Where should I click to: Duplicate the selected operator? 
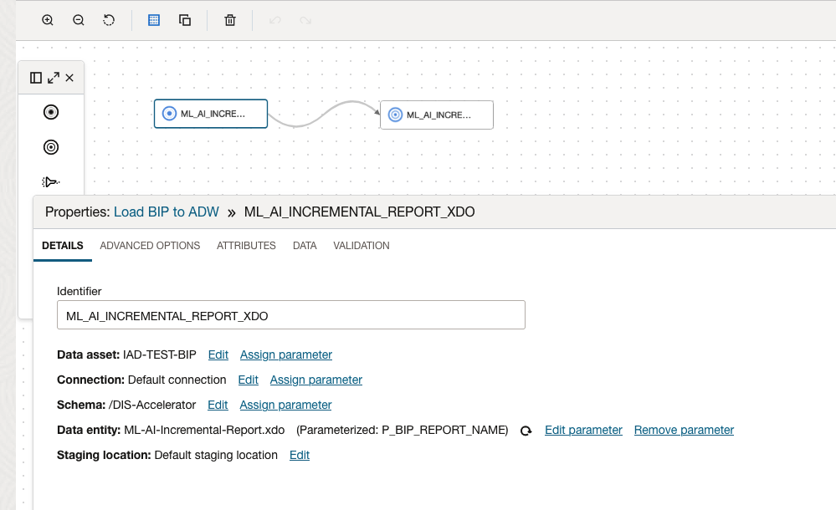(x=185, y=19)
